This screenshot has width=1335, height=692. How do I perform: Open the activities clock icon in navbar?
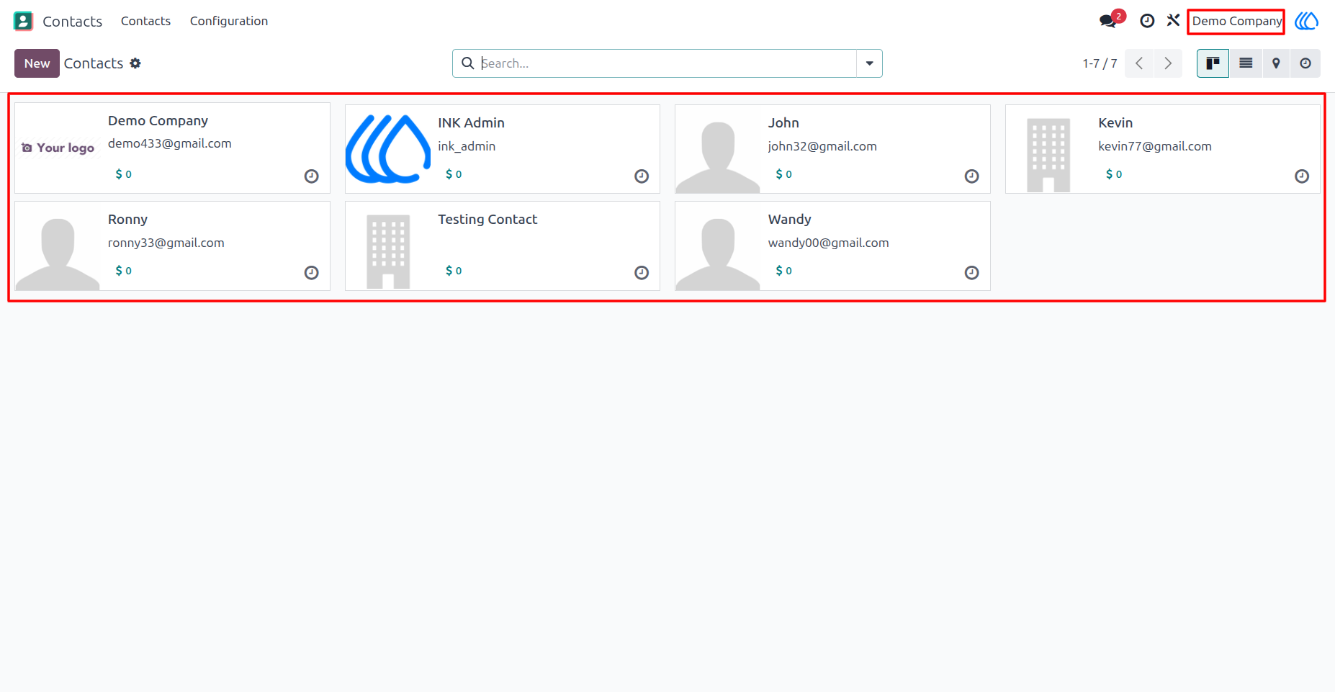point(1147,21)
